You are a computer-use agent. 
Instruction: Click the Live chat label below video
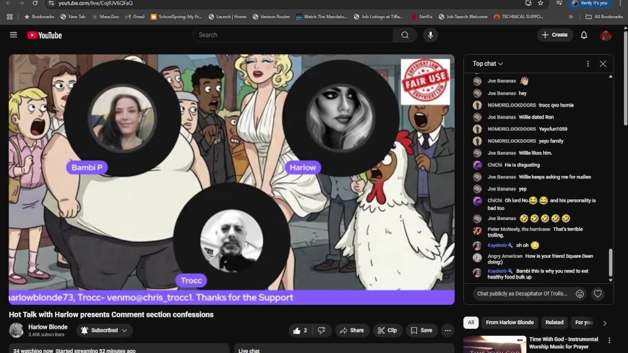pyautogui.click(x=249, y=351)
